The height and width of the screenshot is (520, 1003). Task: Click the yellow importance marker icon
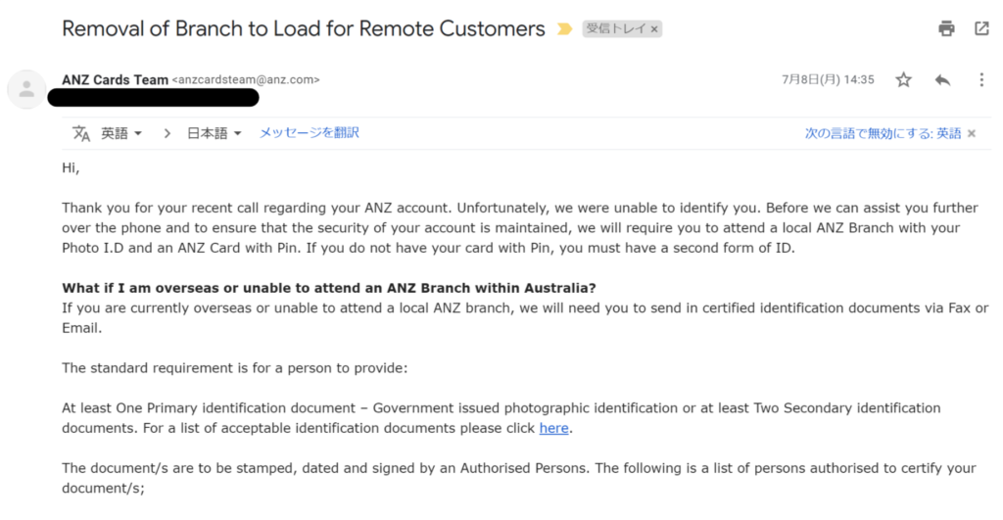pyautogui.click(x=564, y=29)
